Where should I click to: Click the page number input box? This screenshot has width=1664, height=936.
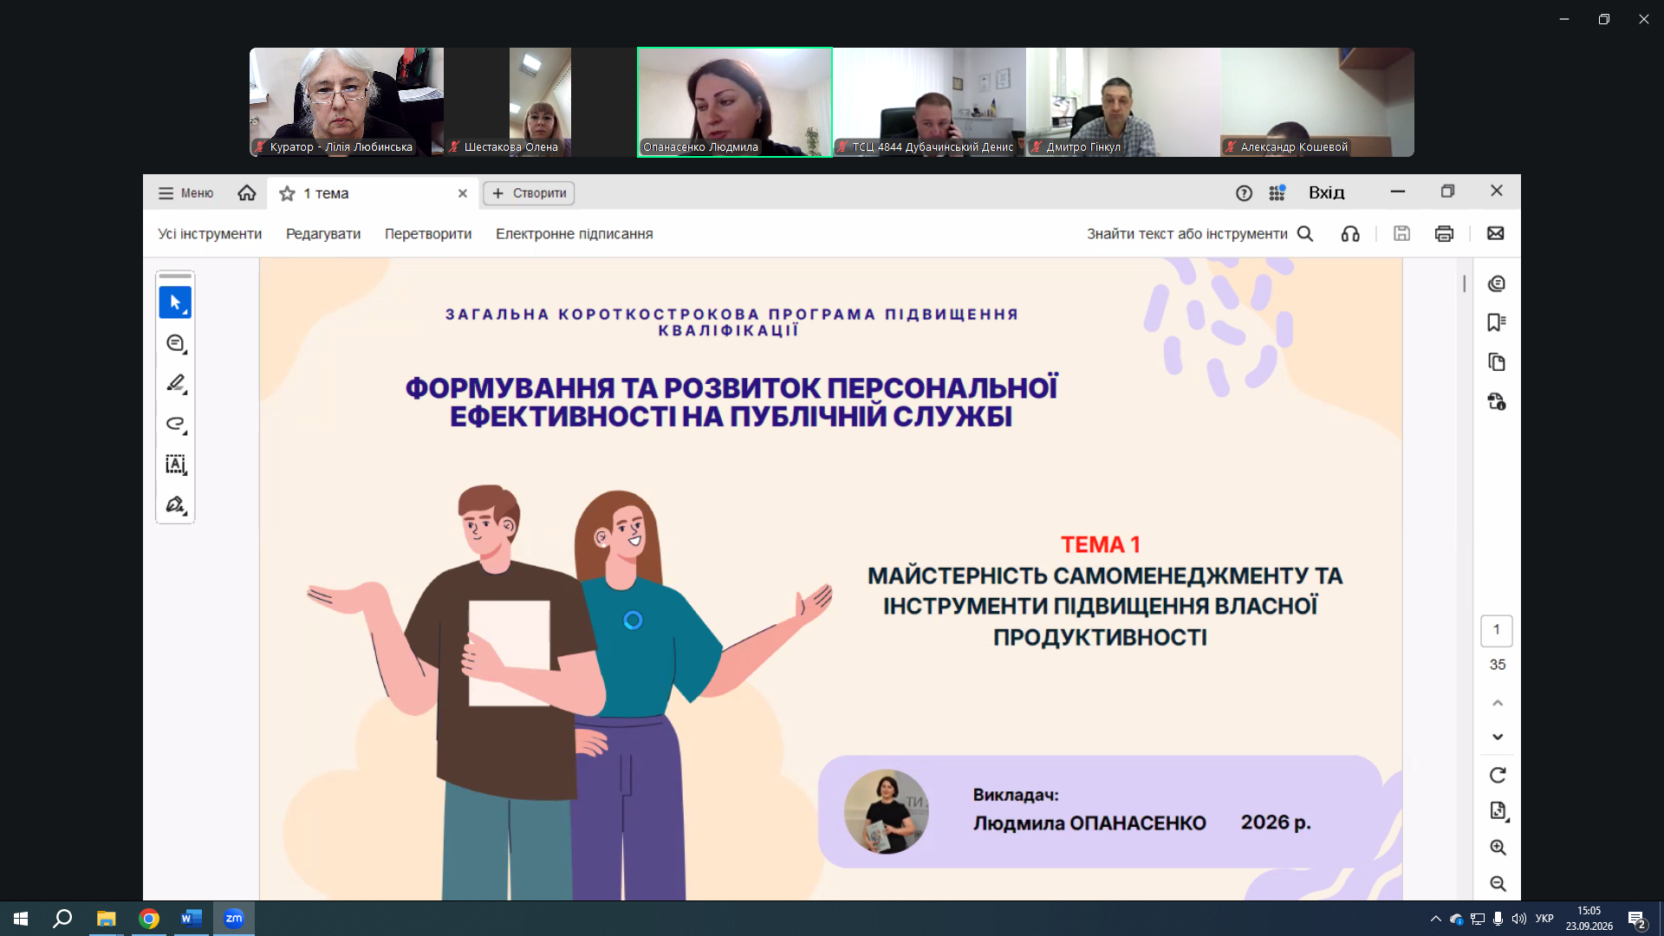(1497, 630)
